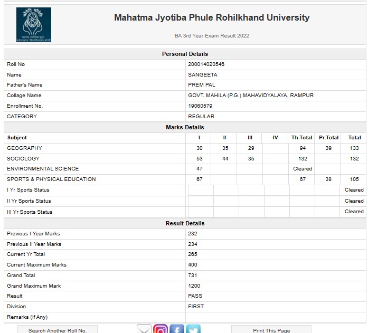This screenshot has height=333, width=368.
Task: Click the SOCIOLOGY subject row label
Action: [23, 158]
